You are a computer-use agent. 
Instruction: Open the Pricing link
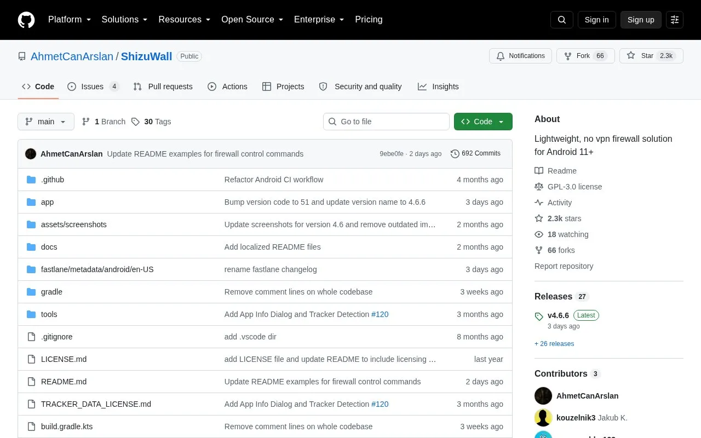pos(369,20)
